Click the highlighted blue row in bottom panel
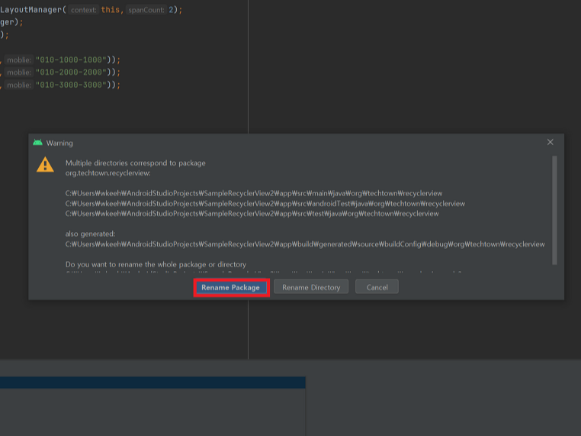Image resolution: width=581 pixels, height=436 pixels. (152, 383)
